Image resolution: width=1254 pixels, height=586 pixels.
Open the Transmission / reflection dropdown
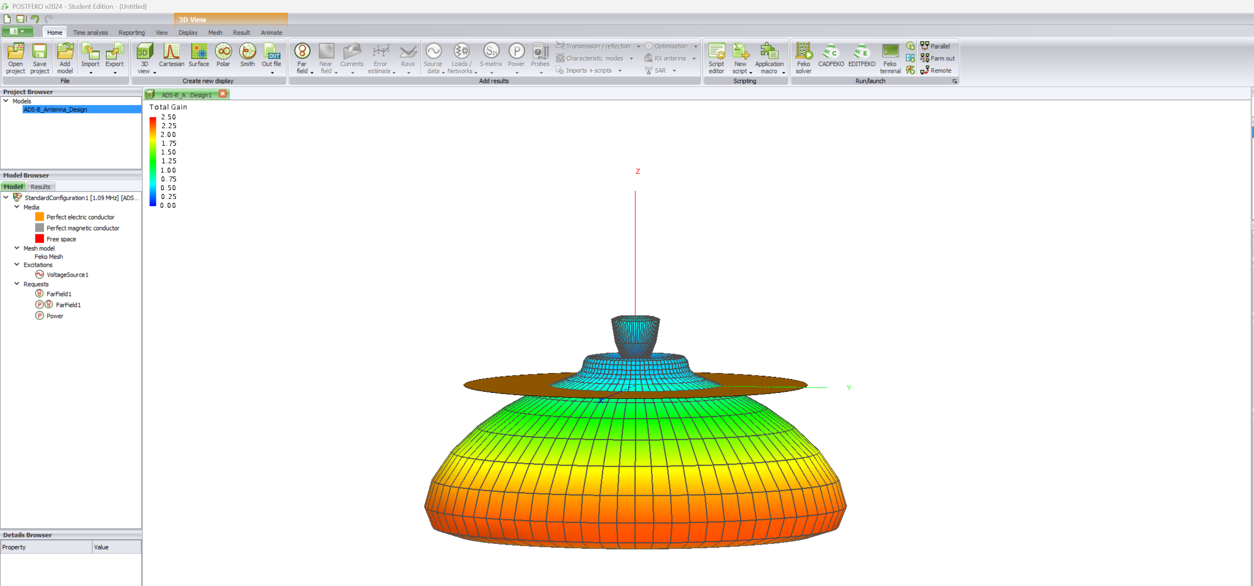pos(638,47)
